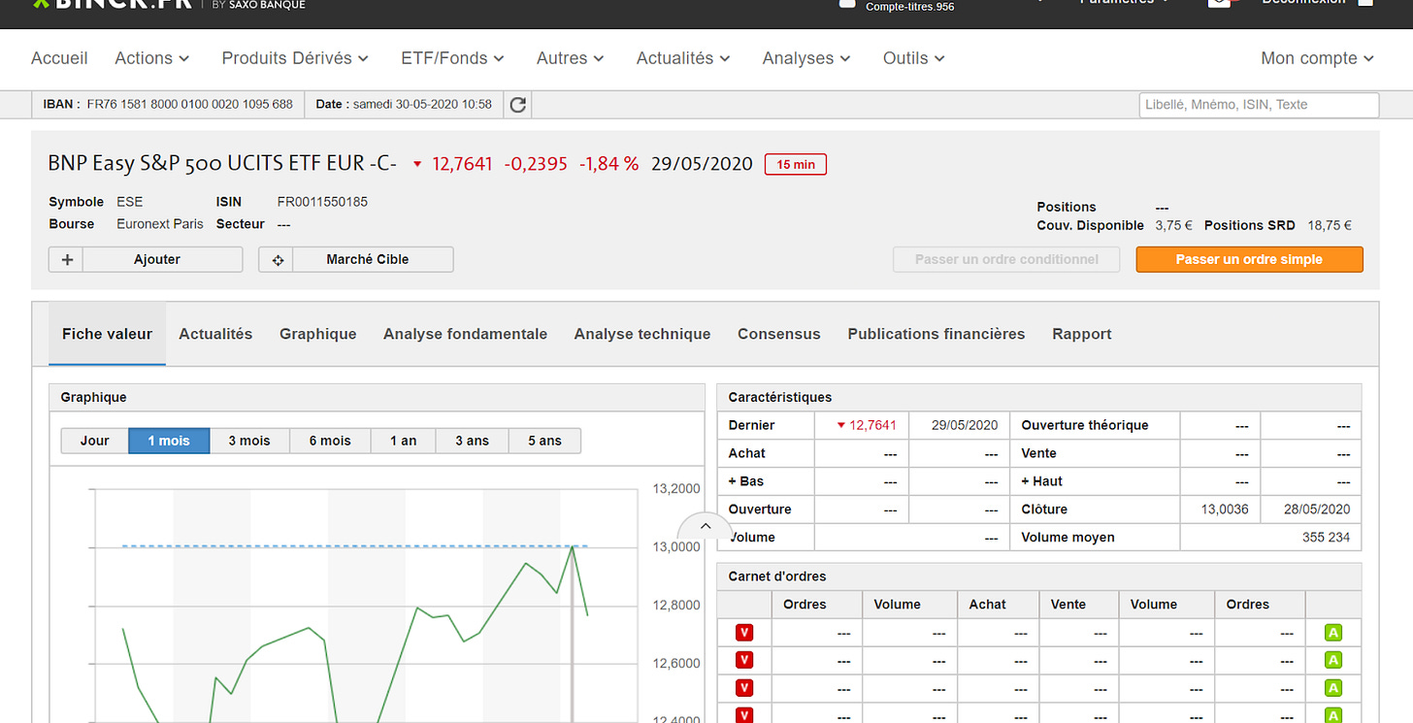Screen dimensions: 1413x723
Task: Click Passer un ordre conditionnel button
Action: (x=1006, y=259)
